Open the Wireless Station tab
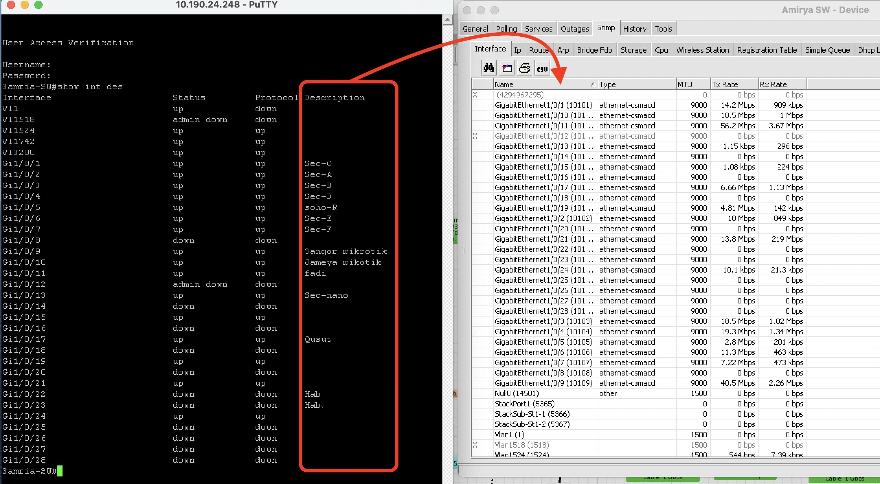 (702, 50)
